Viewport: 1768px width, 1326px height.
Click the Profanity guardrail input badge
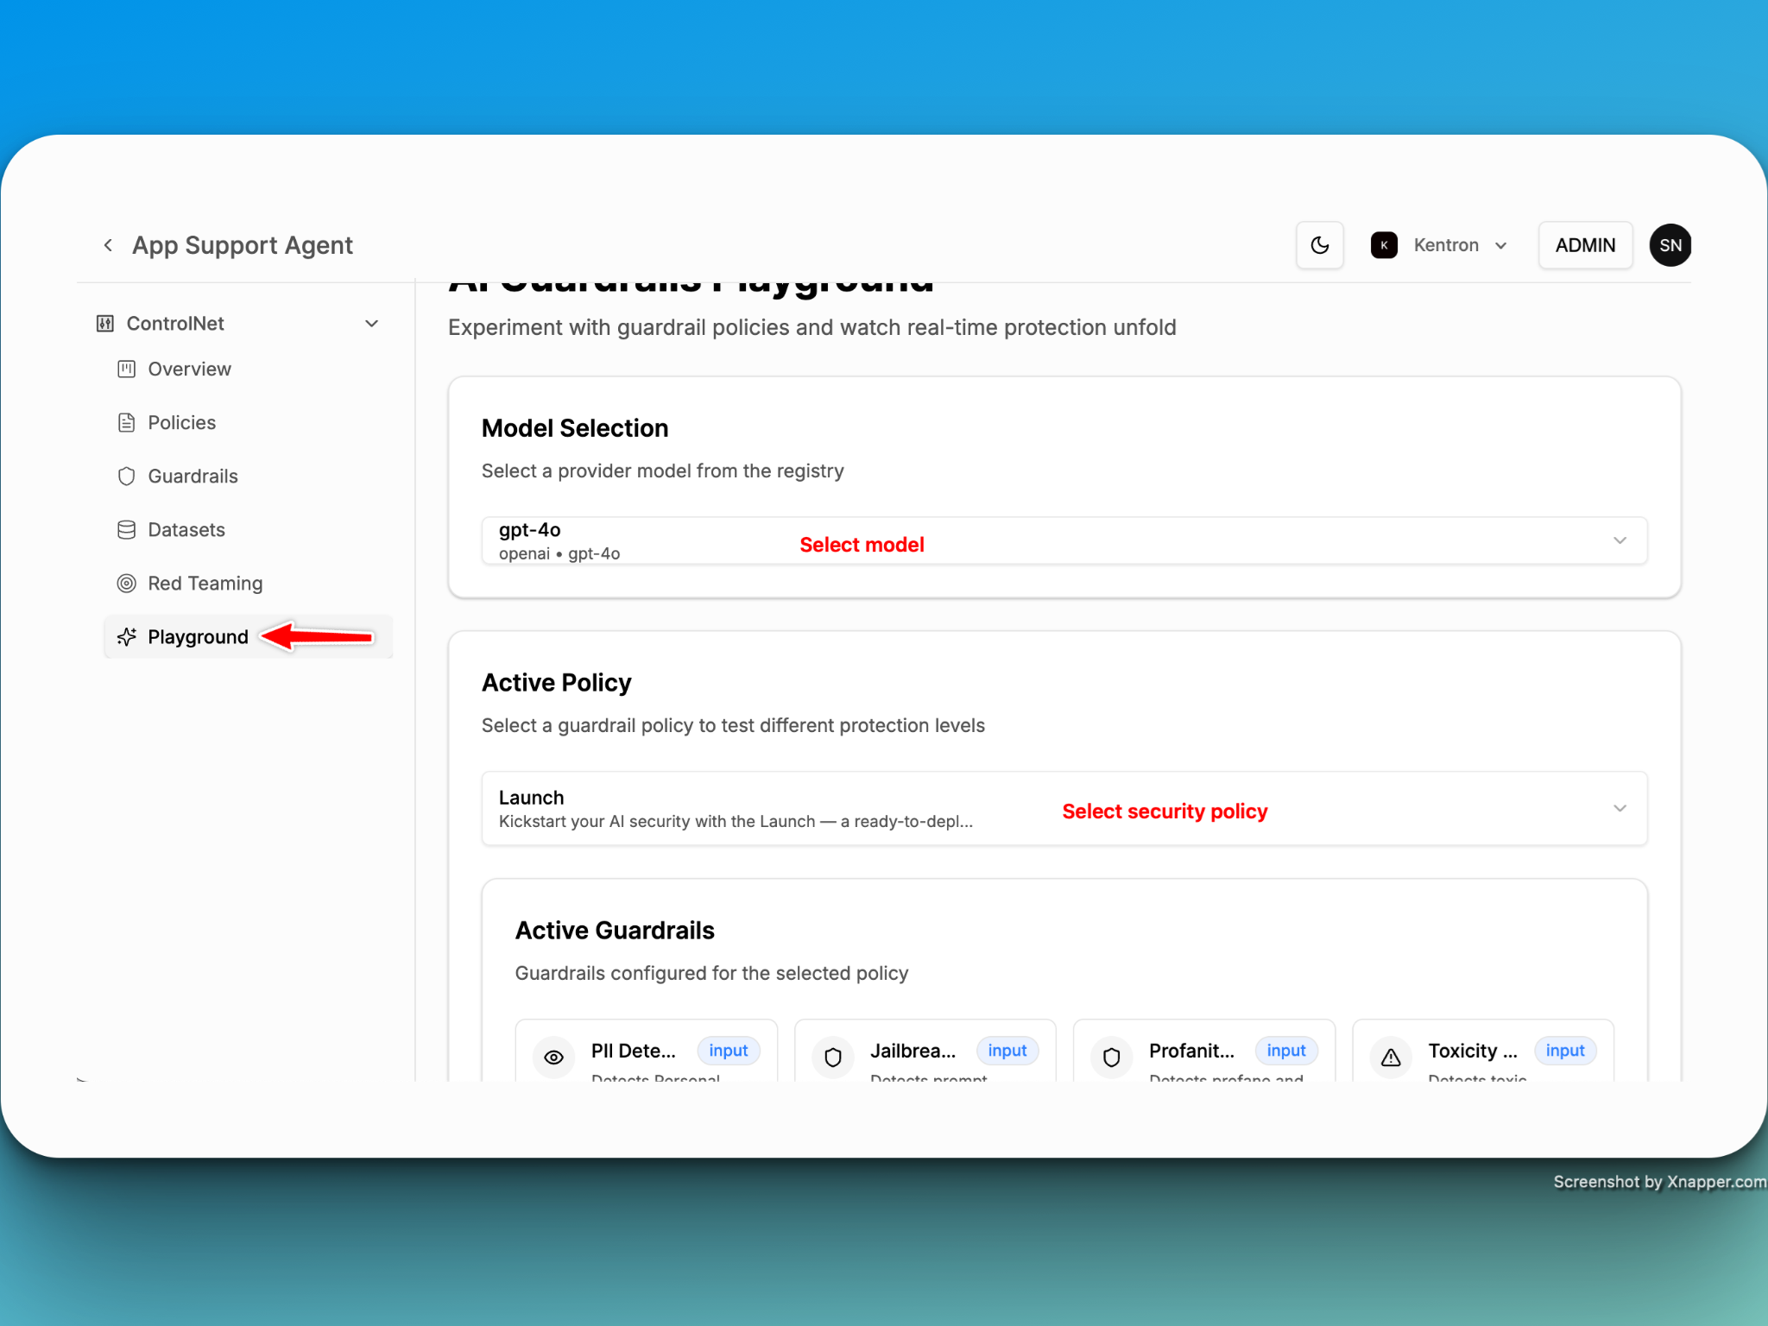(x=1285, y=1051)
